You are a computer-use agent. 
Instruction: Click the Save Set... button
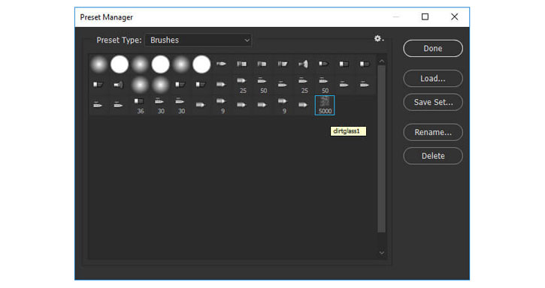433,102
